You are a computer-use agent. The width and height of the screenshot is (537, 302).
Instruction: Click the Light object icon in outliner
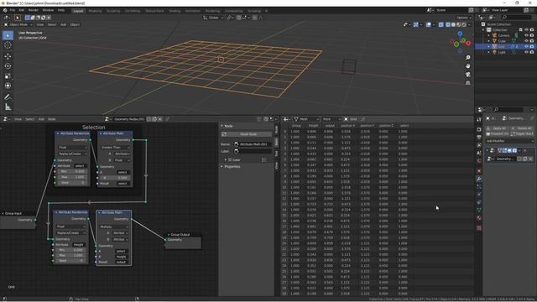point(494,52)
